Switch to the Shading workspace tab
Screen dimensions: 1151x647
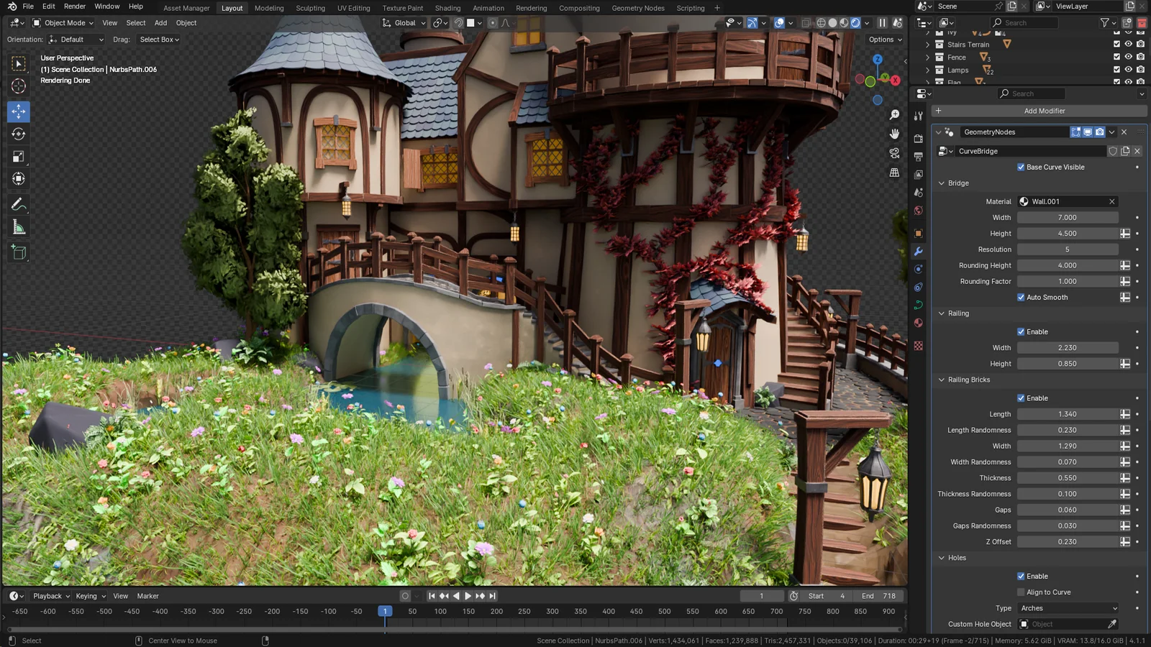(447, 8)
